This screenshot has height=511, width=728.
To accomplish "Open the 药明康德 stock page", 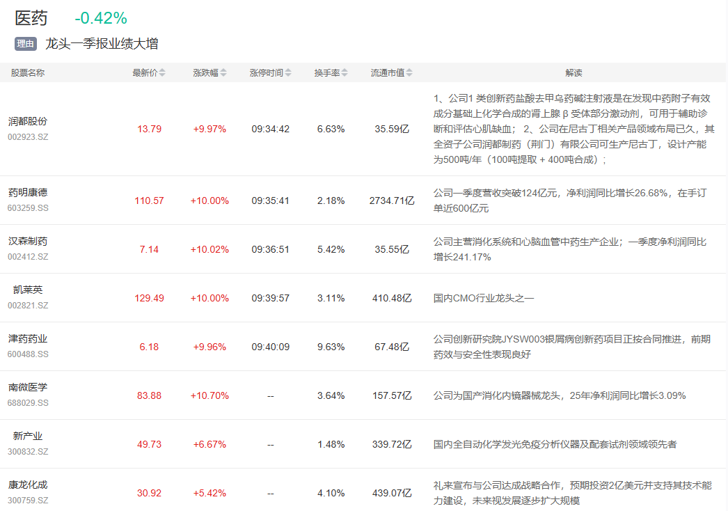I will (28, 192).
